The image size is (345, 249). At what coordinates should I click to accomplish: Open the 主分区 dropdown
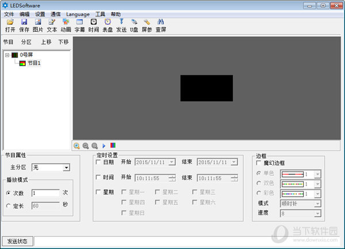[66, 168]
